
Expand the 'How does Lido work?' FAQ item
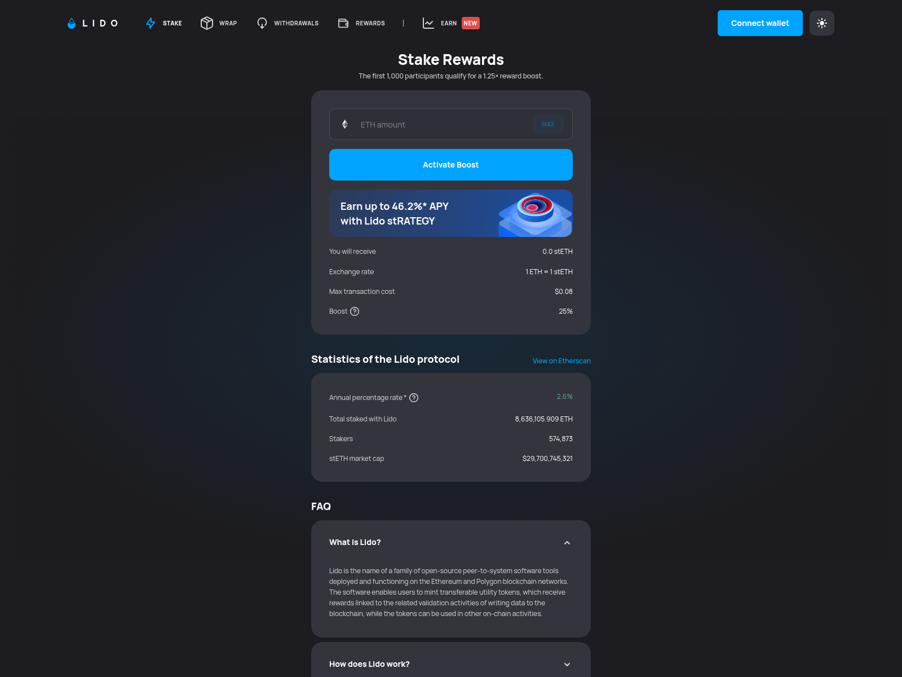click(x=567, y=664)
